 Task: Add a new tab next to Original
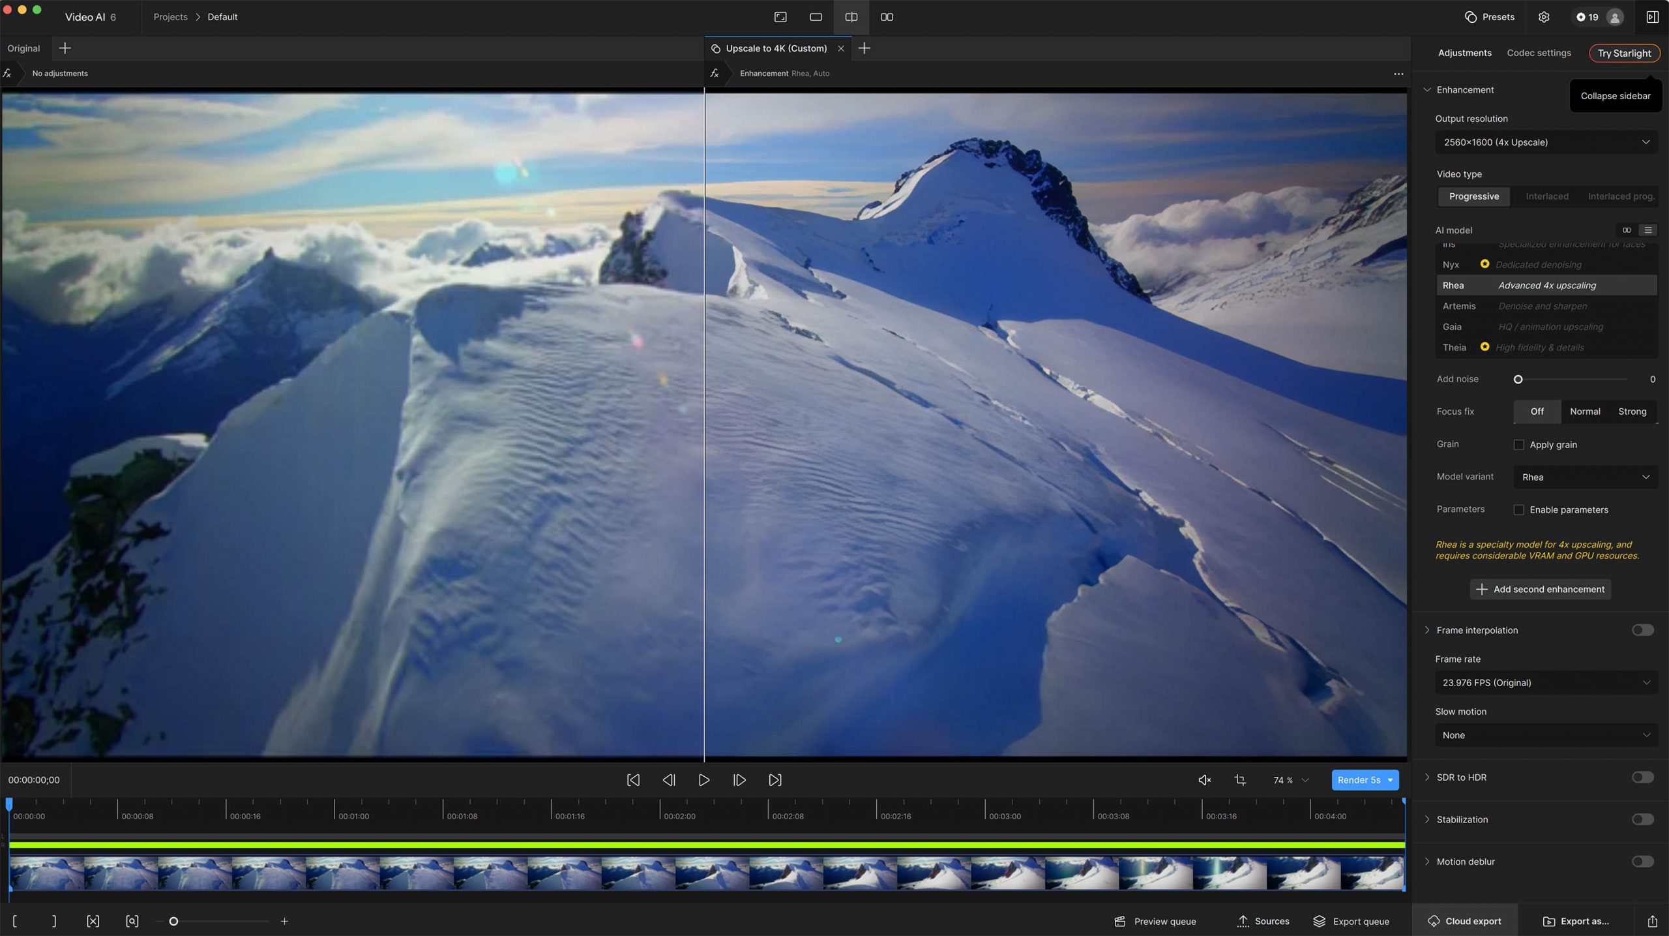tap(65, 48)
